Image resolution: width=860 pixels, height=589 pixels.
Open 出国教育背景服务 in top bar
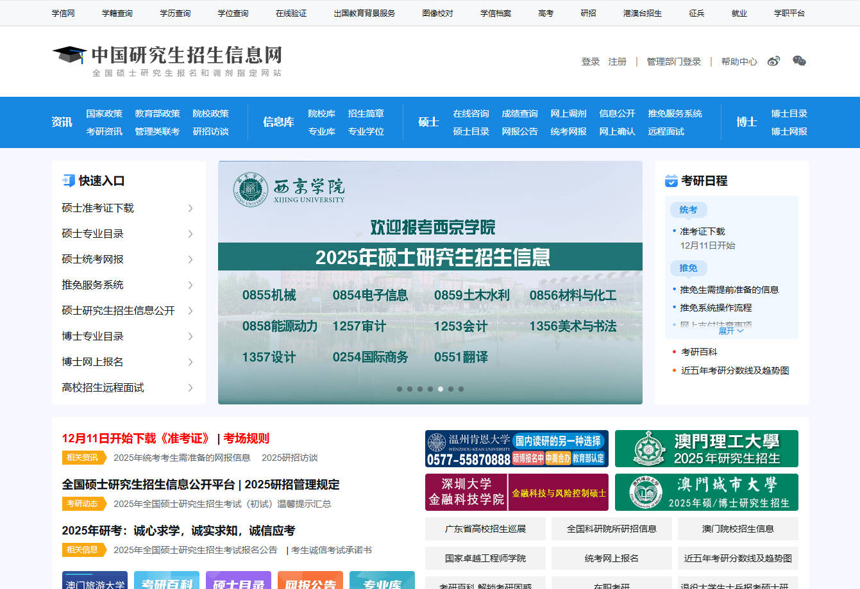(x=364, y=13)
